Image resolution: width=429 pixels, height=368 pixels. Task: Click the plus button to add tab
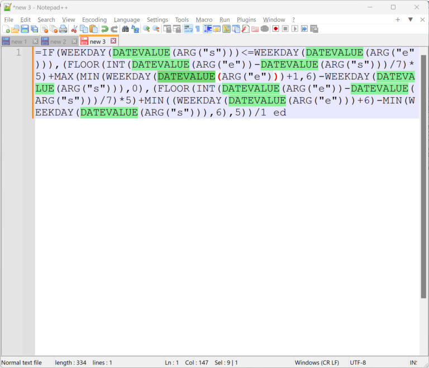coord(398,20)
